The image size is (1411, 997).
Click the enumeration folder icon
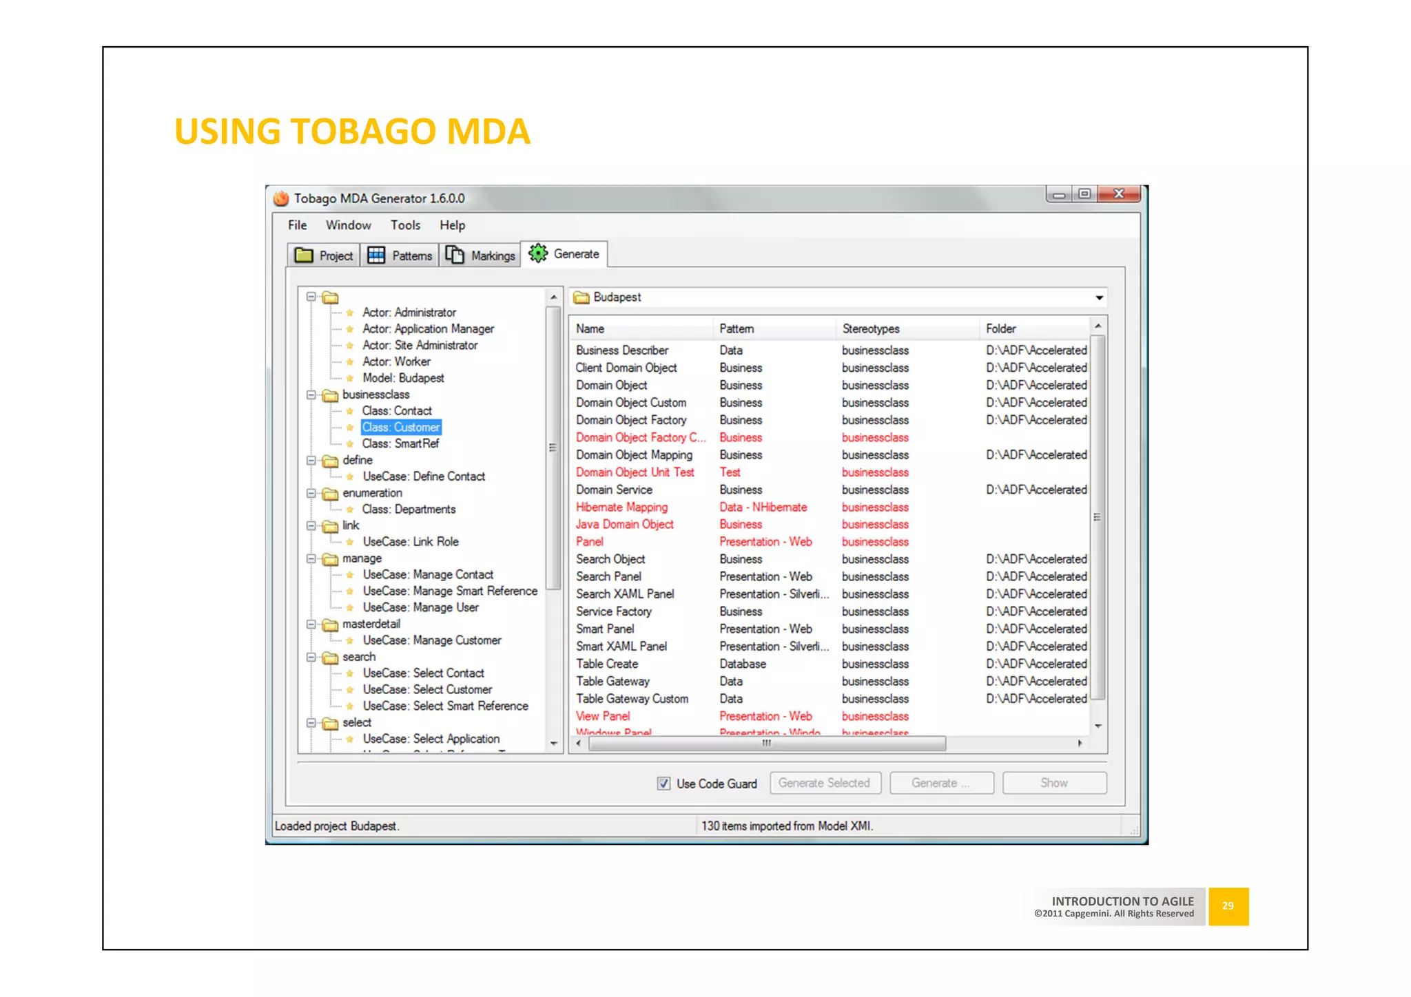tap(331, 494)
